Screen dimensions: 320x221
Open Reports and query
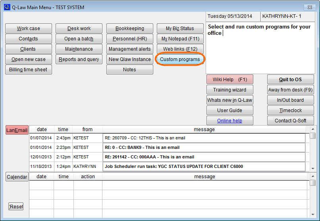click(x=79, y=59)
